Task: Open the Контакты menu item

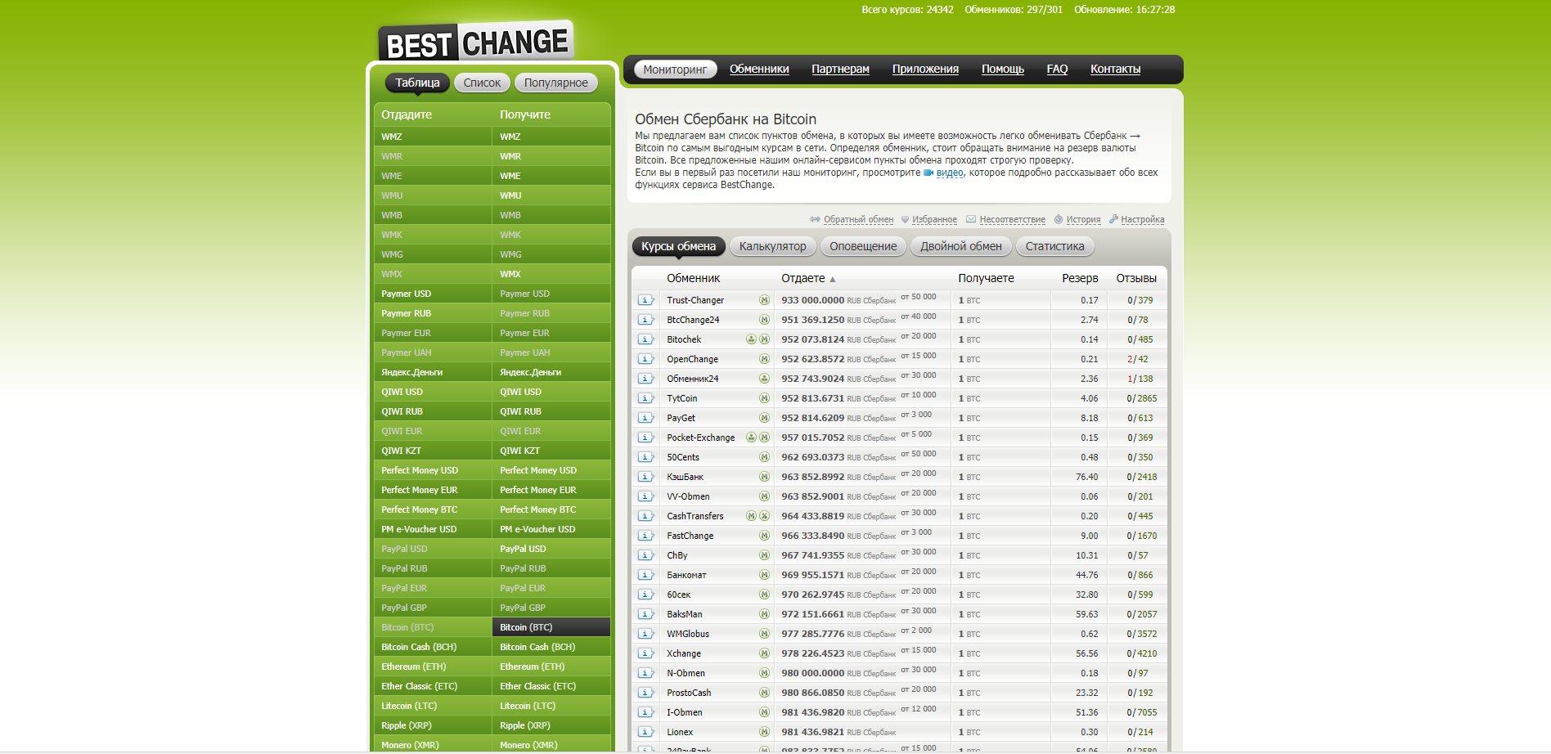Action: point(1115,70)
